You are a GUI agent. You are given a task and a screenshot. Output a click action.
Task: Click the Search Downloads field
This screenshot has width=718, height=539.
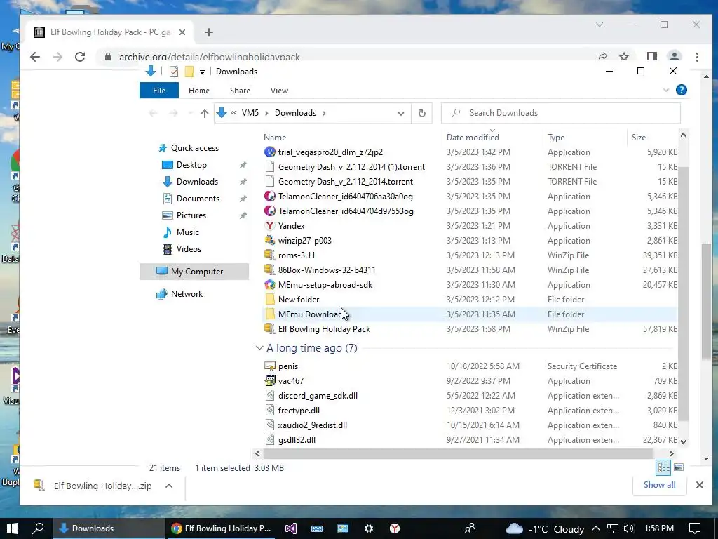pos(560,113)
